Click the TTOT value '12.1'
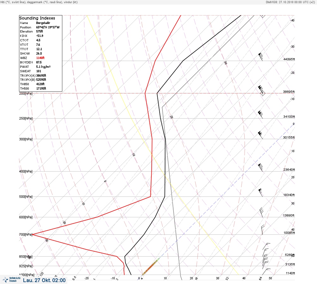Screen dimensions: 317x284 click(39, 49)
